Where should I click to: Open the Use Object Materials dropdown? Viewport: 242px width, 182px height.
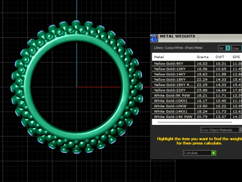click(x=221, y=130)
